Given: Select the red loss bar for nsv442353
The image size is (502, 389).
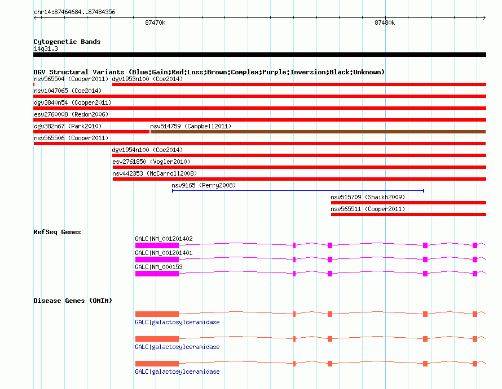Looking at the screenshot, I should click(x=300, y=179).
